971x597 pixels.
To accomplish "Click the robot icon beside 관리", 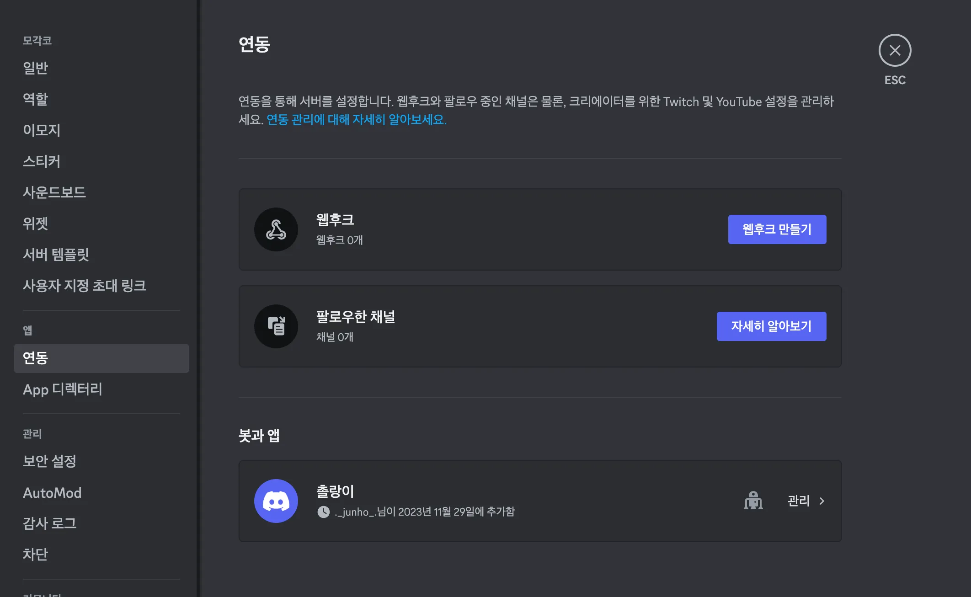I will (x=753, y=501).
